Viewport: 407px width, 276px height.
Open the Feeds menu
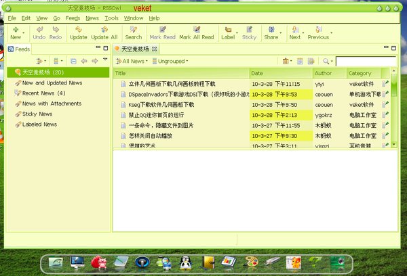point(72,18)
